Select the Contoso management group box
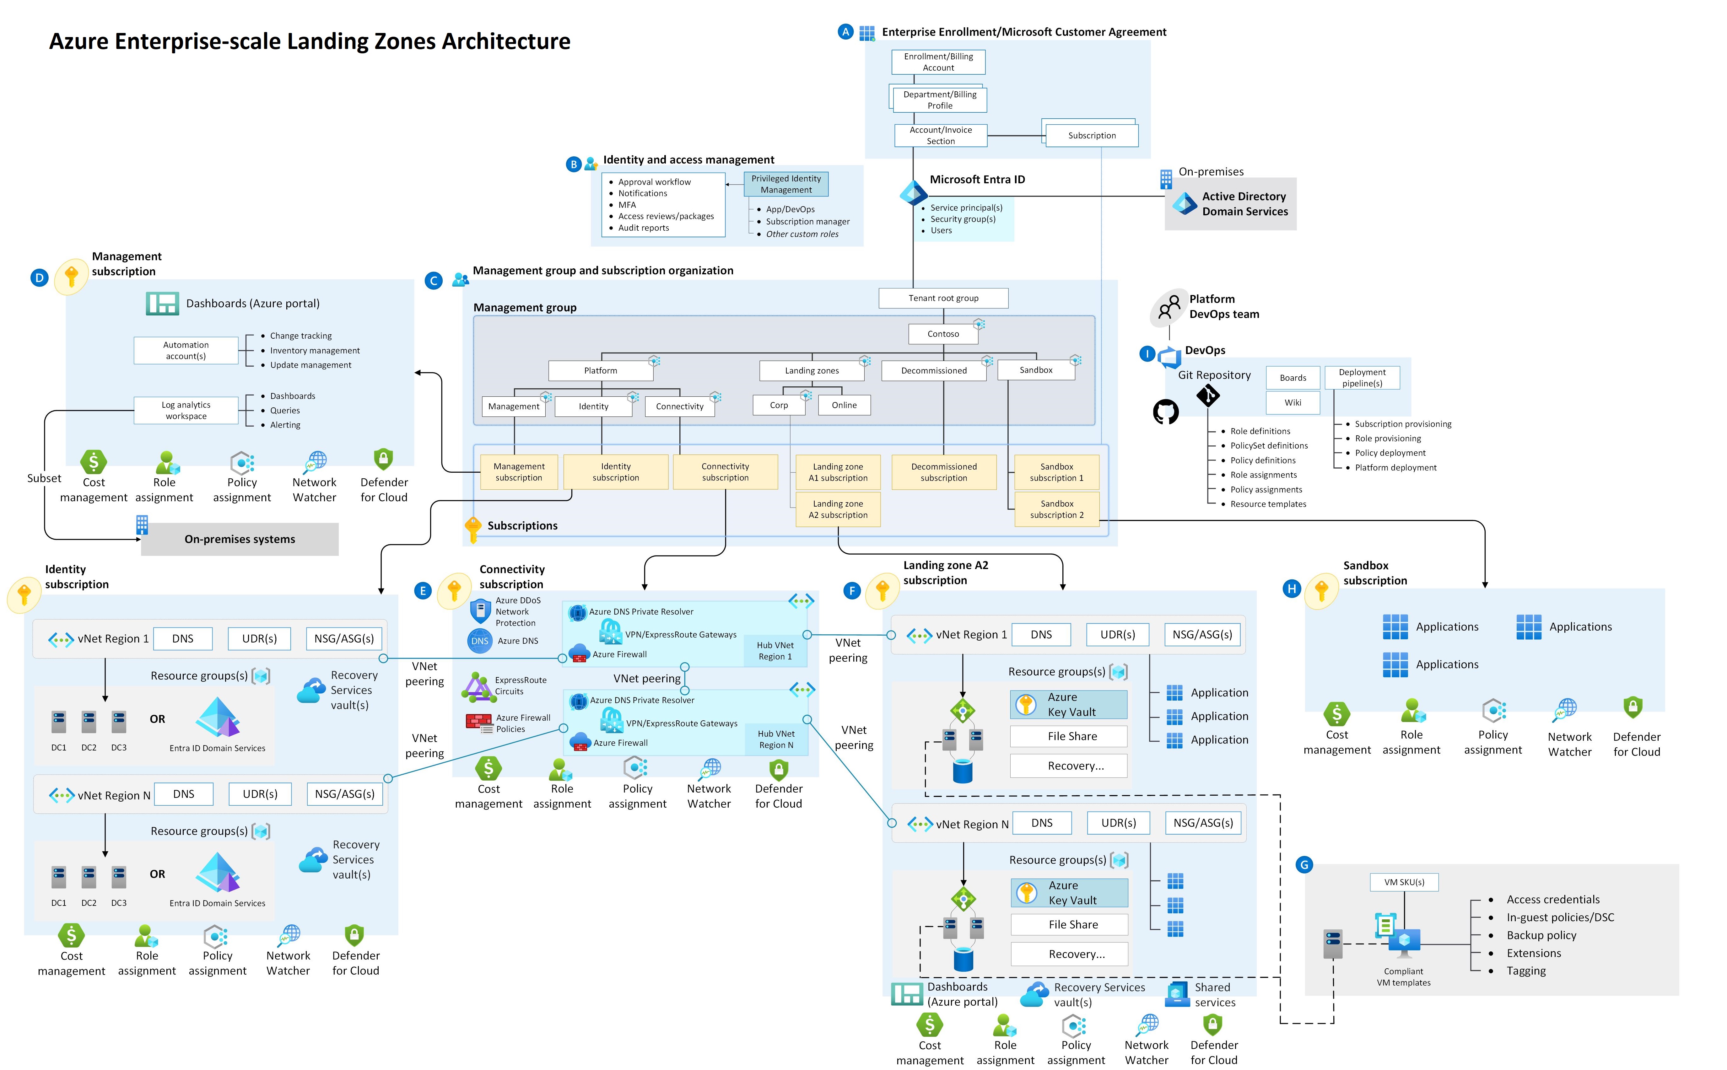 pos(943,334)
